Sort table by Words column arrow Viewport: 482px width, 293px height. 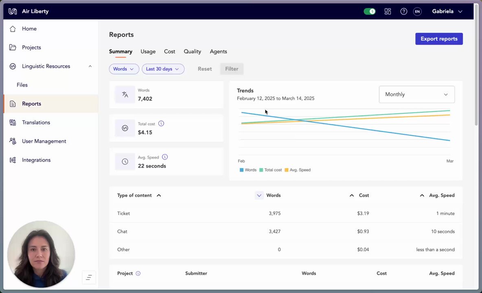(x=259, y=195)
